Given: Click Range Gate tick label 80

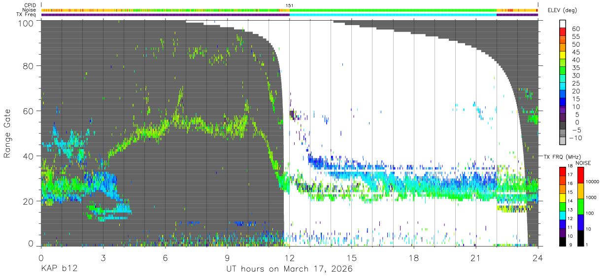Looking at the screenshot, I should [x=28, y=66].
